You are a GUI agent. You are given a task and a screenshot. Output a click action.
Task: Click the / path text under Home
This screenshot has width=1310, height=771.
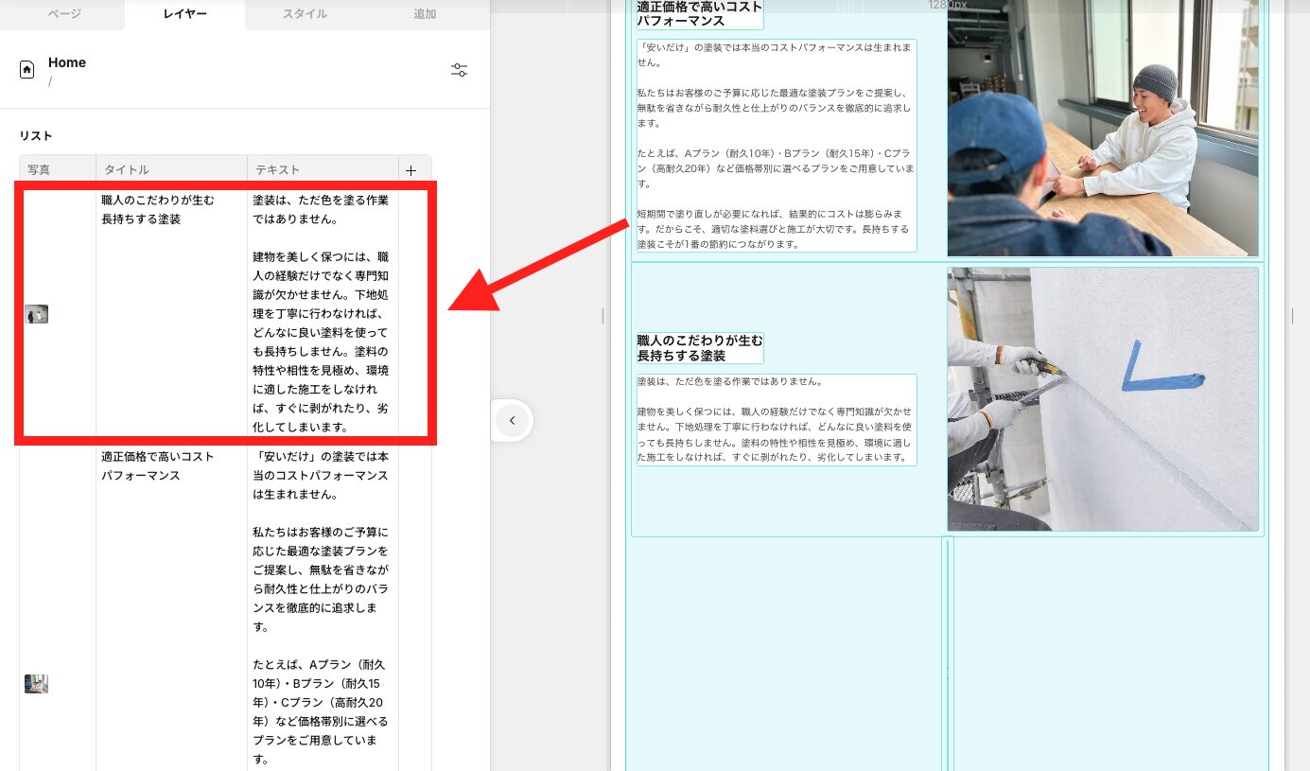tap(50, 81)
